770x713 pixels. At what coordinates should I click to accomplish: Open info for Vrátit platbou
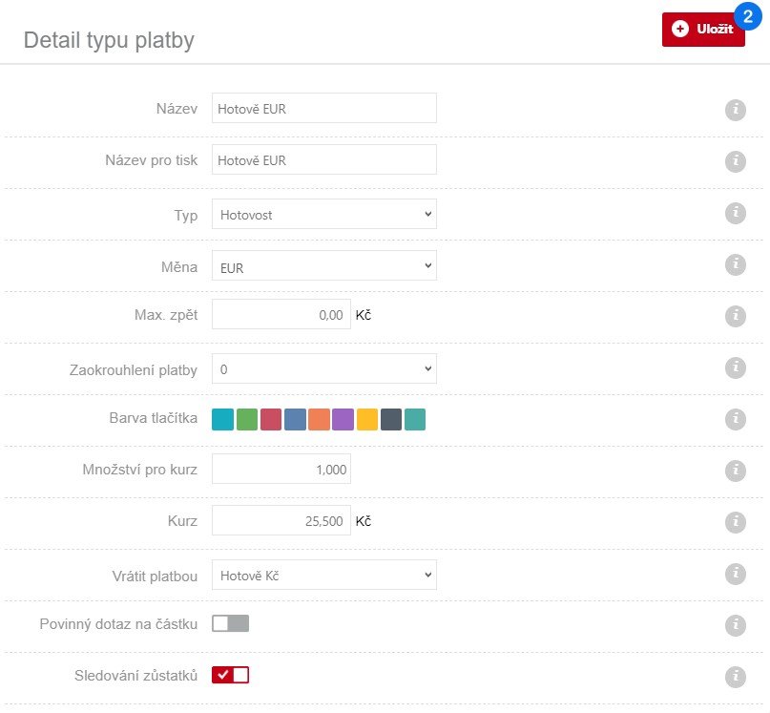tap(735, 574)
